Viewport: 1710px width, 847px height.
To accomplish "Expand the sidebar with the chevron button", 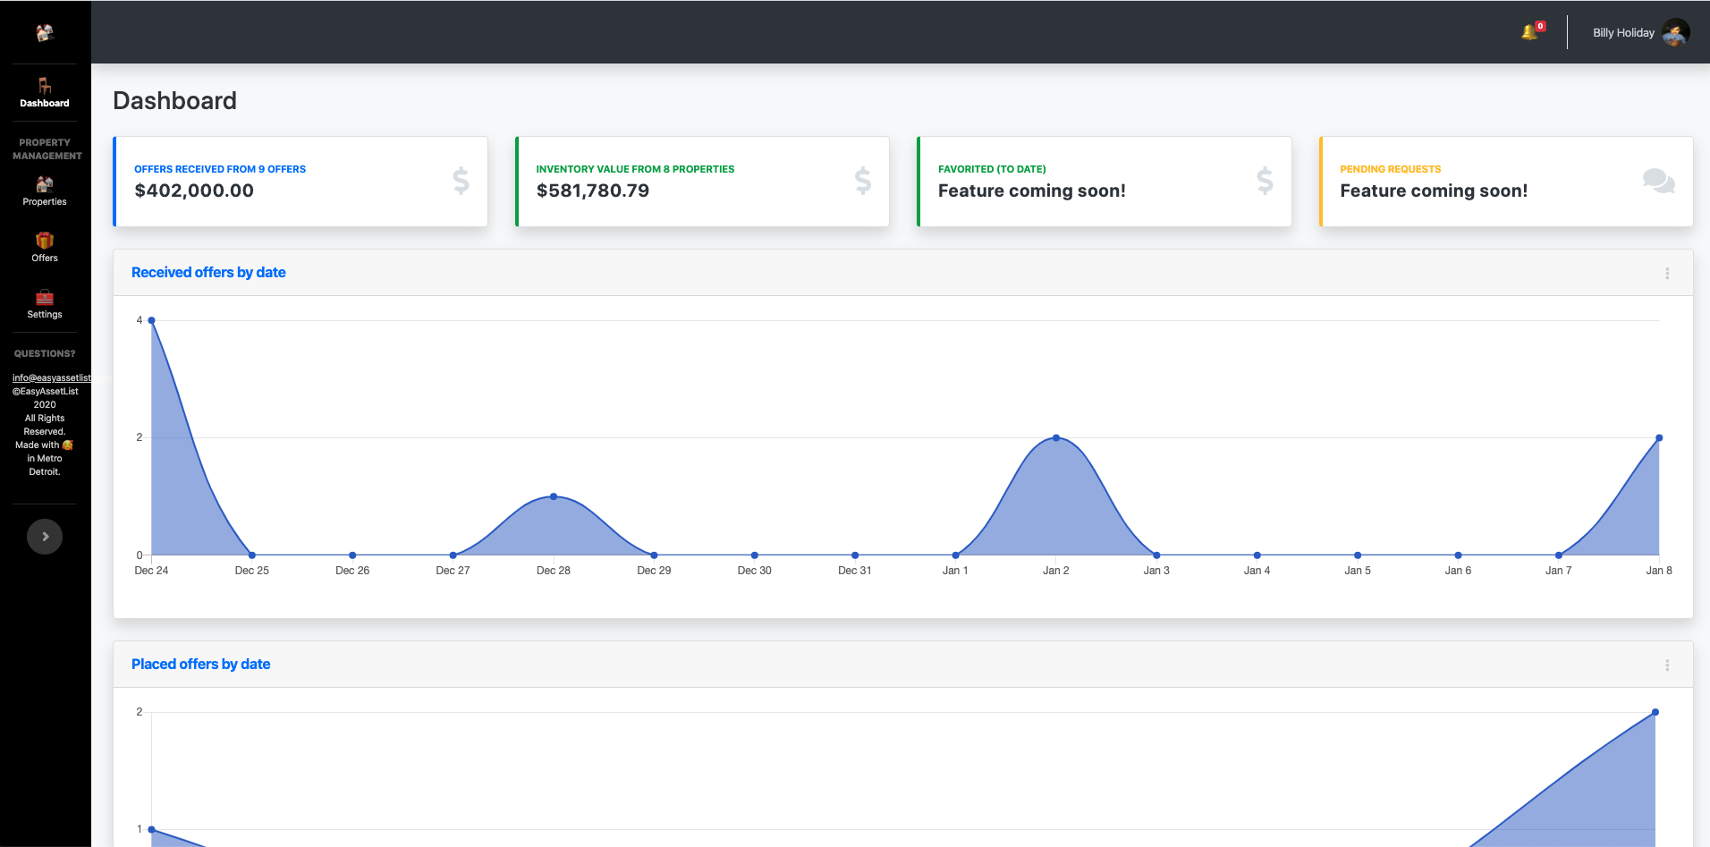I will (x=45, y=537).
